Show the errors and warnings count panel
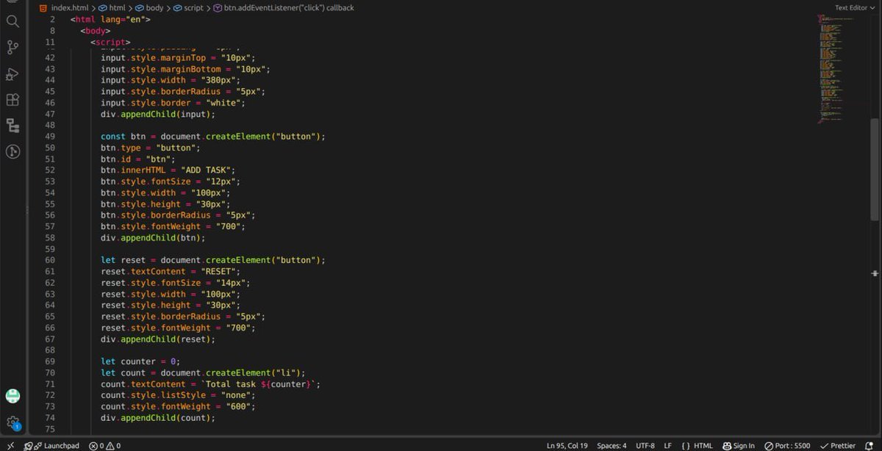This screenshot has width=882, height=451. point(105,446)
